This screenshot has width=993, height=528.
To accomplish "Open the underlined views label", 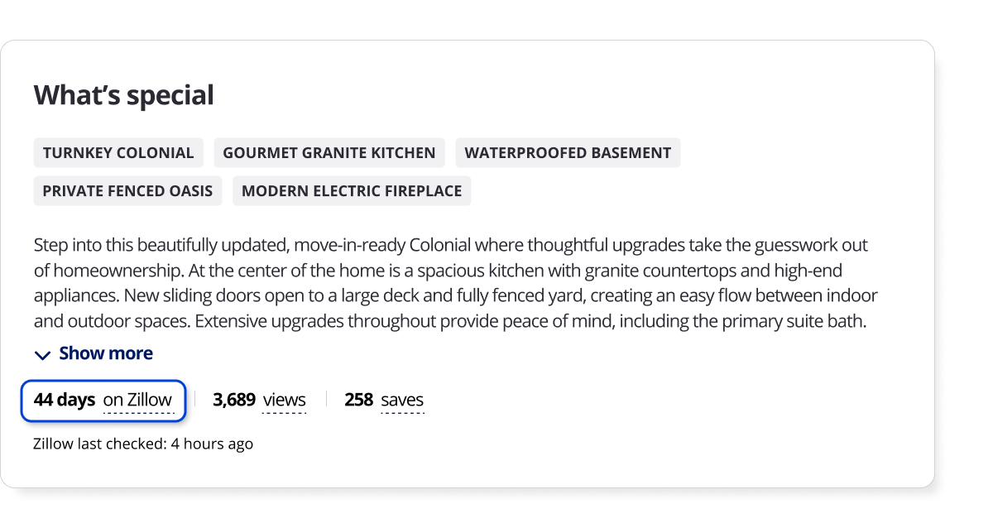I will (285, 400).
